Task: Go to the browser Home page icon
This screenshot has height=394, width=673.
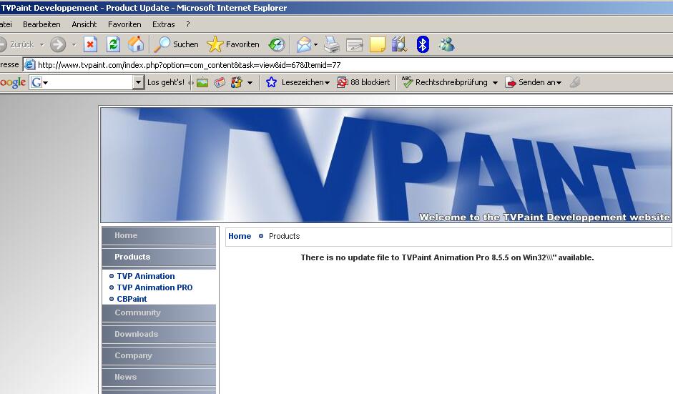Action: [136, 44]
